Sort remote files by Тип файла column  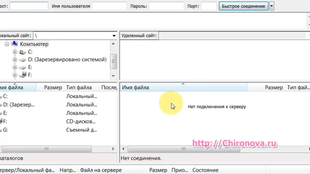298,87
